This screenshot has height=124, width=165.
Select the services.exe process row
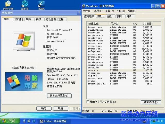click(x=120, y=62)
